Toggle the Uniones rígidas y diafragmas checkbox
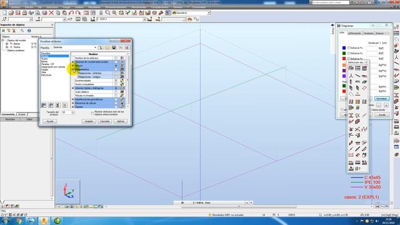Screen dimensions: 400x225 (116, 88)
